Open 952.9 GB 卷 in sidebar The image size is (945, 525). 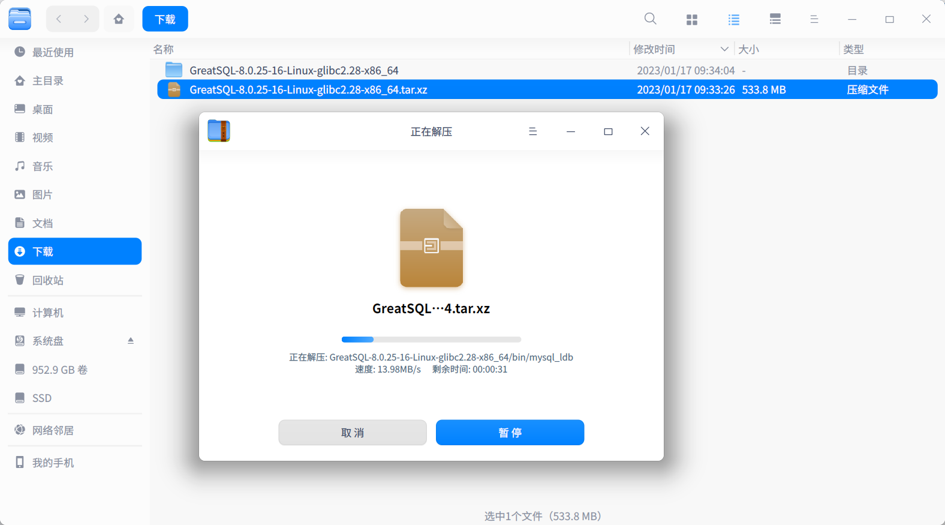[x=75, y=370]
